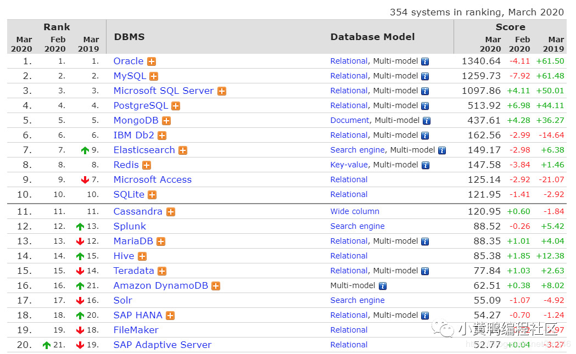Click the Relational link in Microsoft Access row
Image resolution: width=576 pixels, height=354 pixels.
click(x=349, y=179)
